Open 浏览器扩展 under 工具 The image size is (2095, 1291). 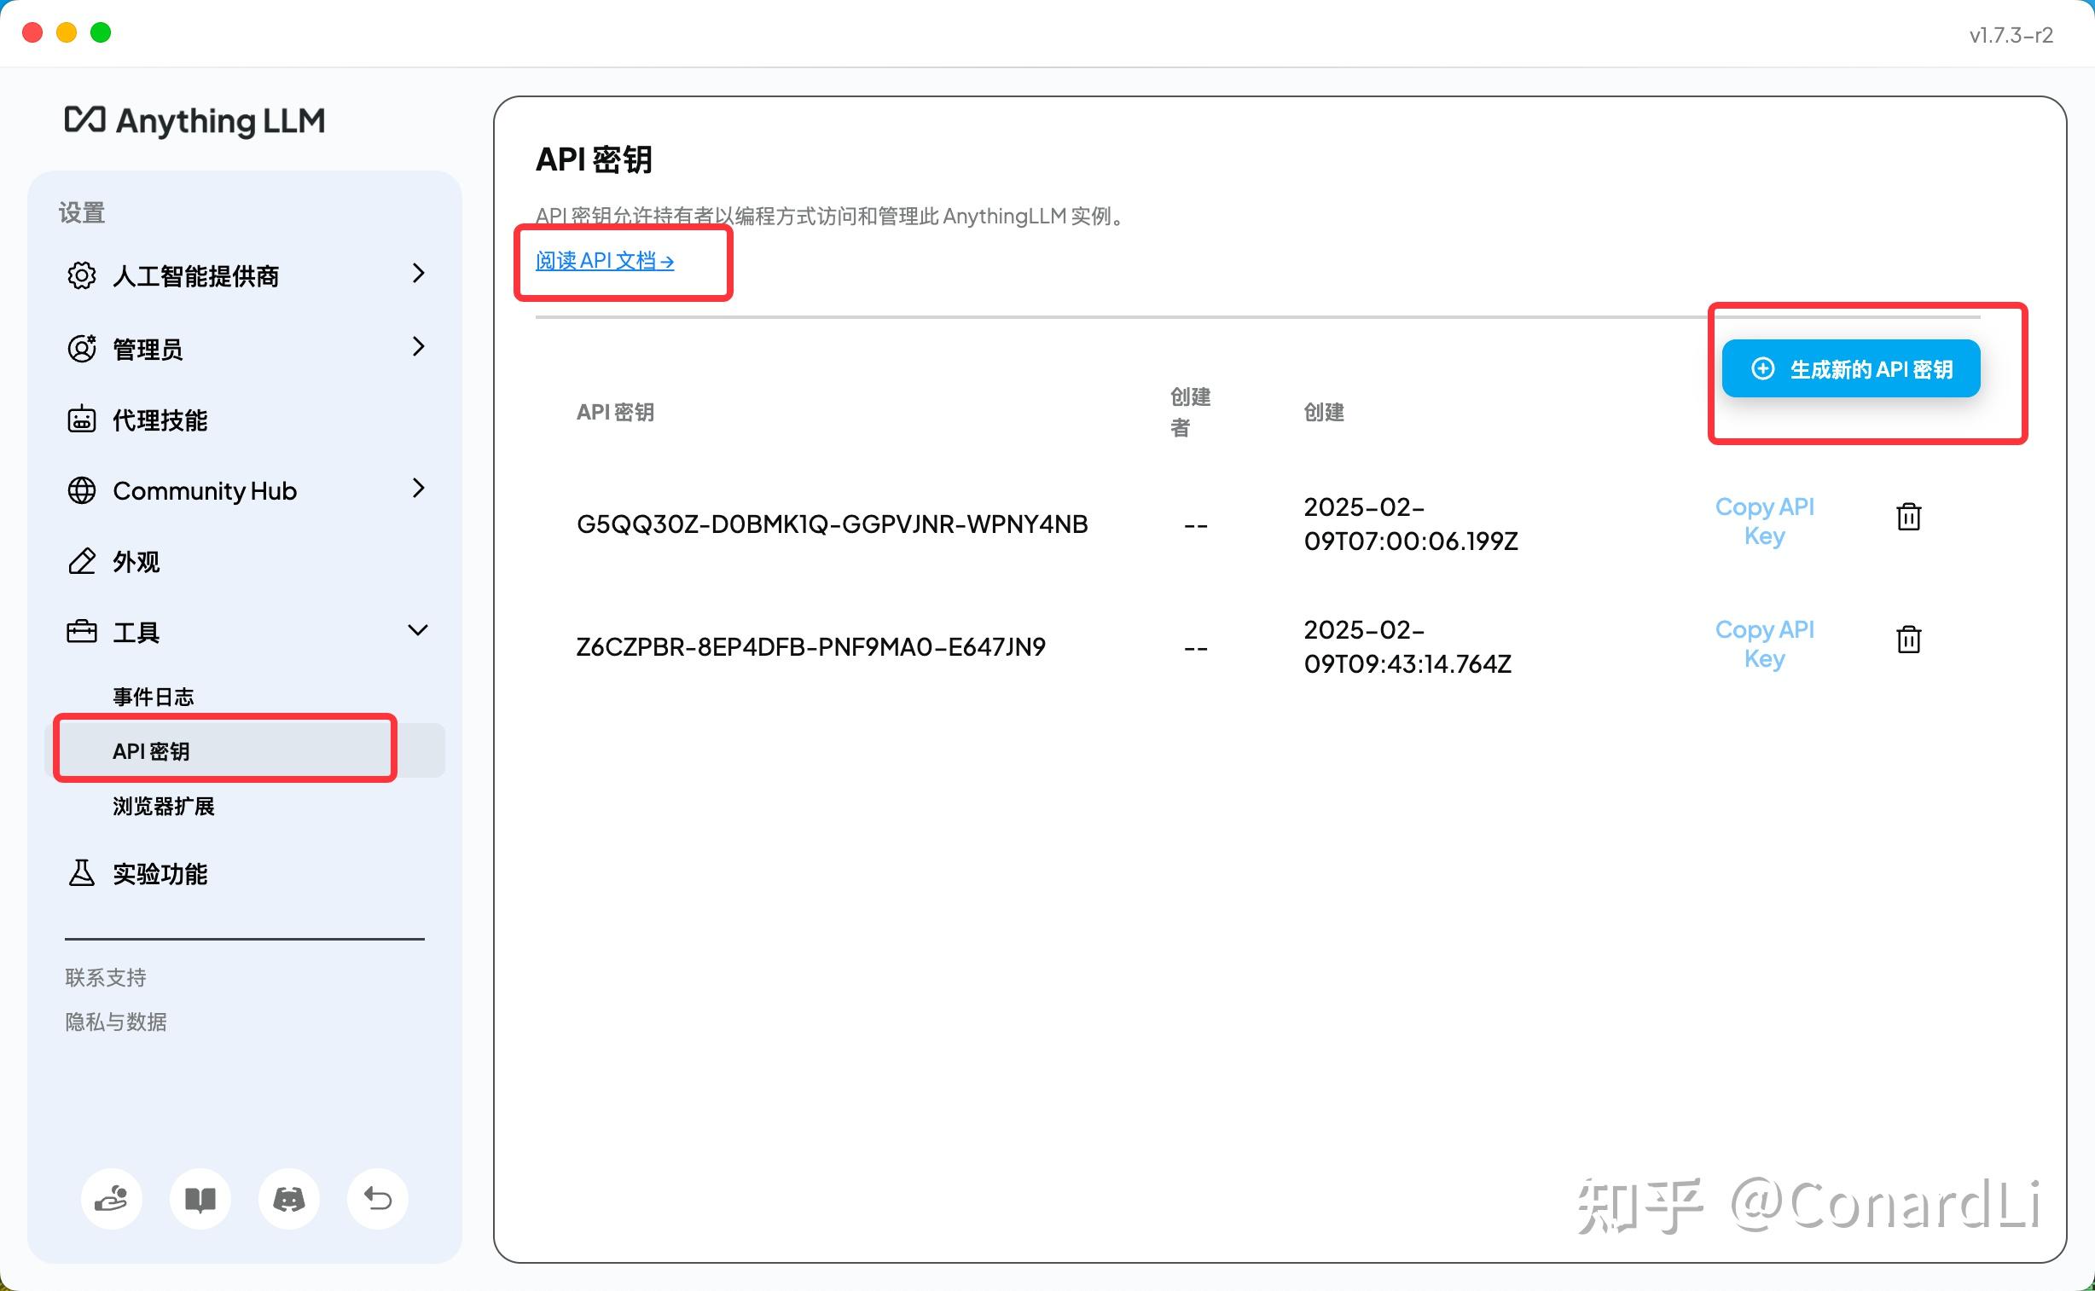[x=163, y=806]
